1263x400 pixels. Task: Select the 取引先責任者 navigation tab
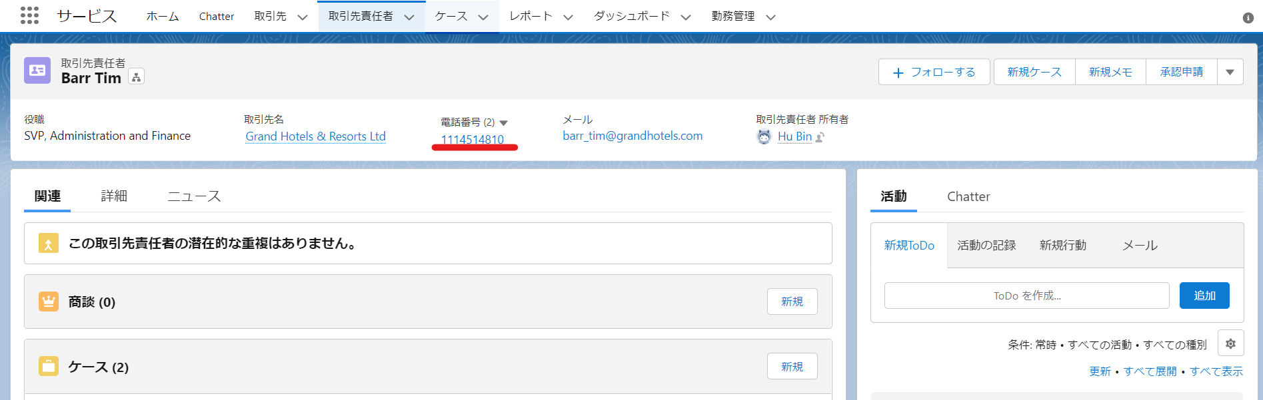[361, 17]
